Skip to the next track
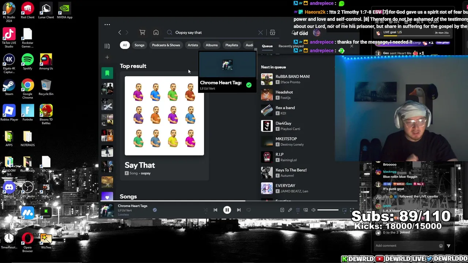This screenshot has height=263, width=468. coord(239,210)
